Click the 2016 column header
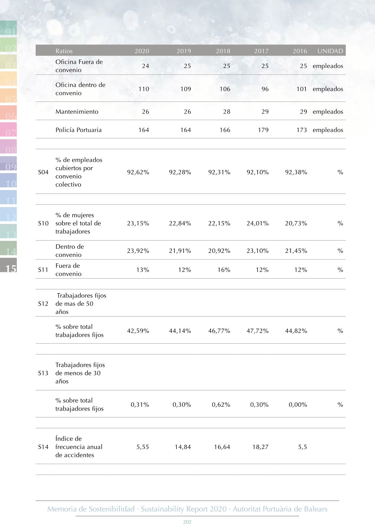This screenshot has height=530, width=375. 300,51
